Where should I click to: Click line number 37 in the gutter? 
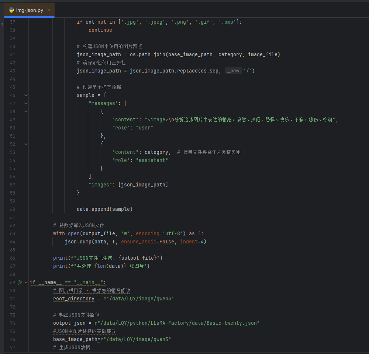[x=13, y=22]
